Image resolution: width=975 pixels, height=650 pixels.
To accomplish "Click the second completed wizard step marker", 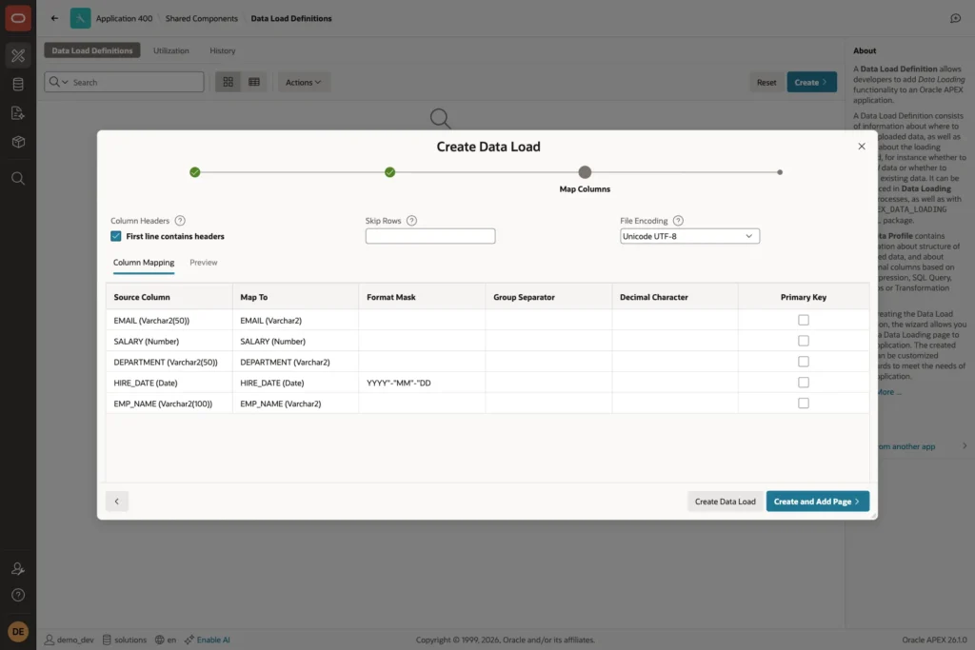I will [x=389, y=172].
